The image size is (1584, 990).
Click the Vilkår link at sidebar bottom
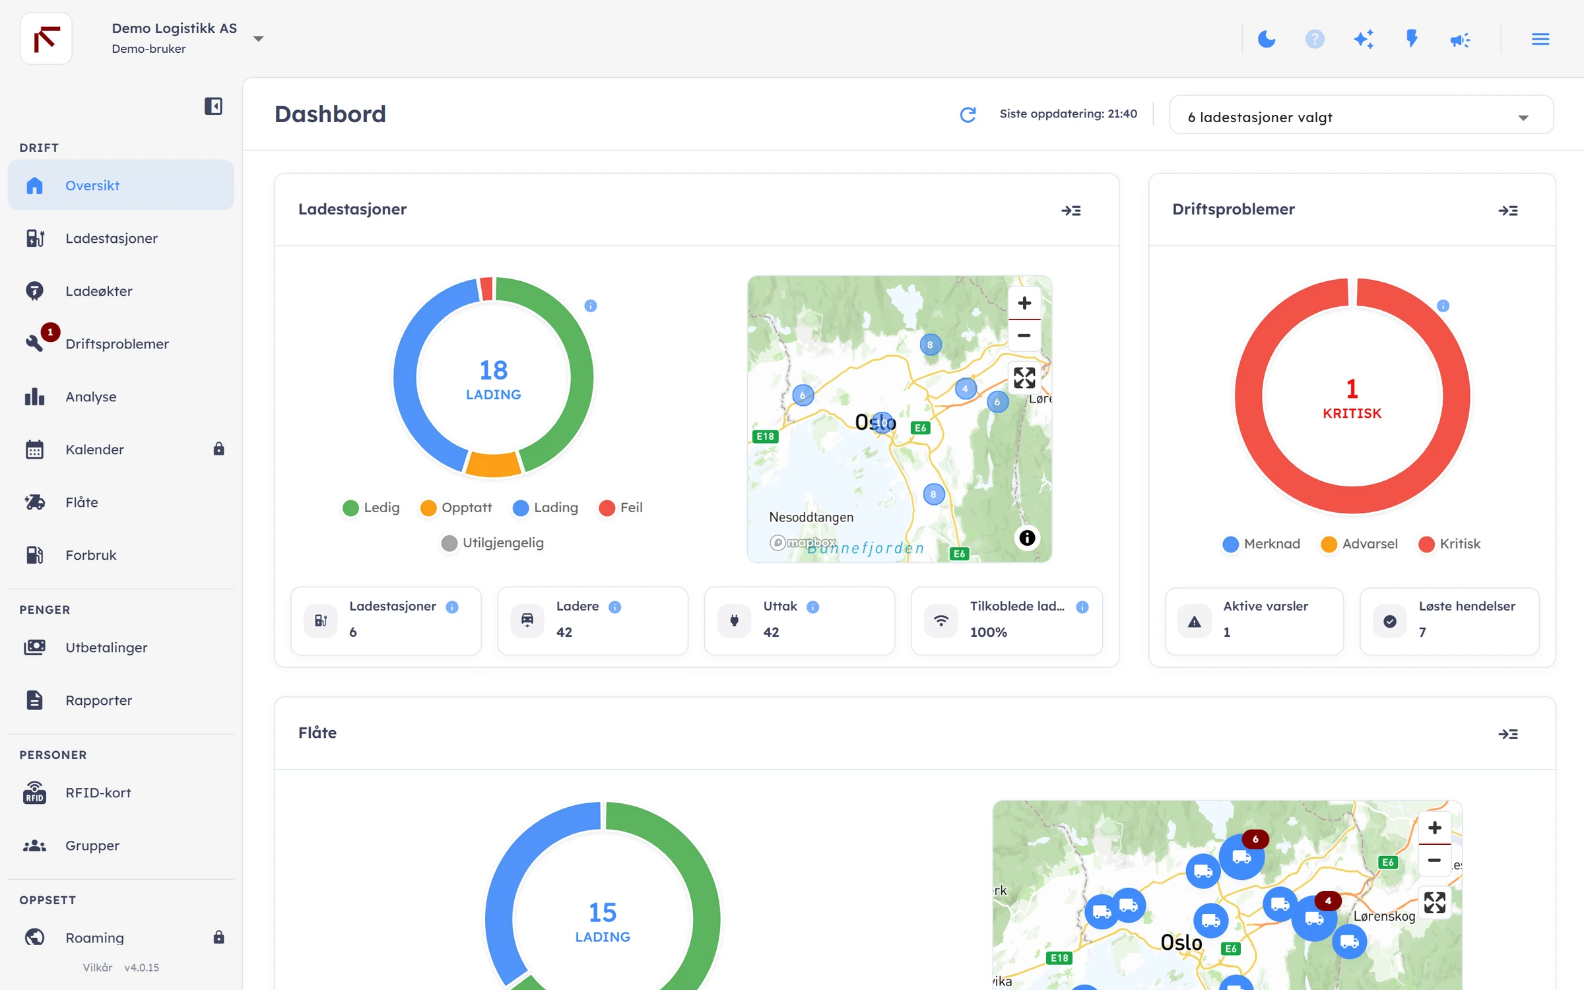point(97,968)
